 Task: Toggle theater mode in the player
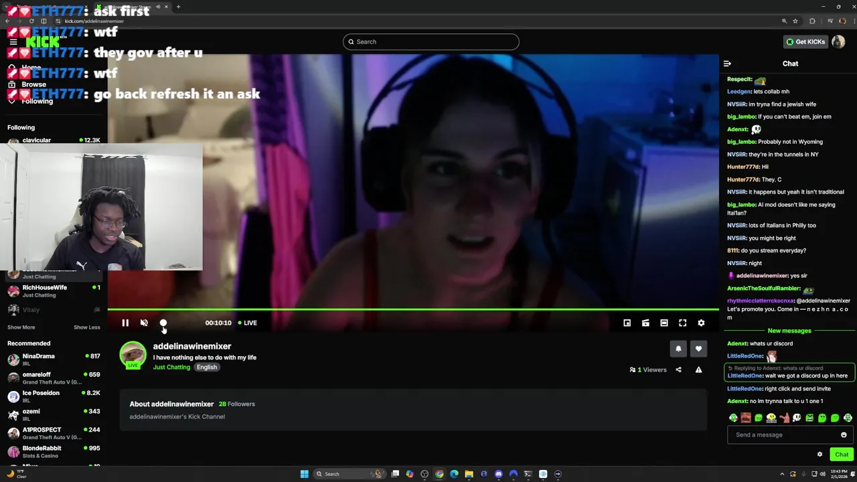[x=664, y=323]
